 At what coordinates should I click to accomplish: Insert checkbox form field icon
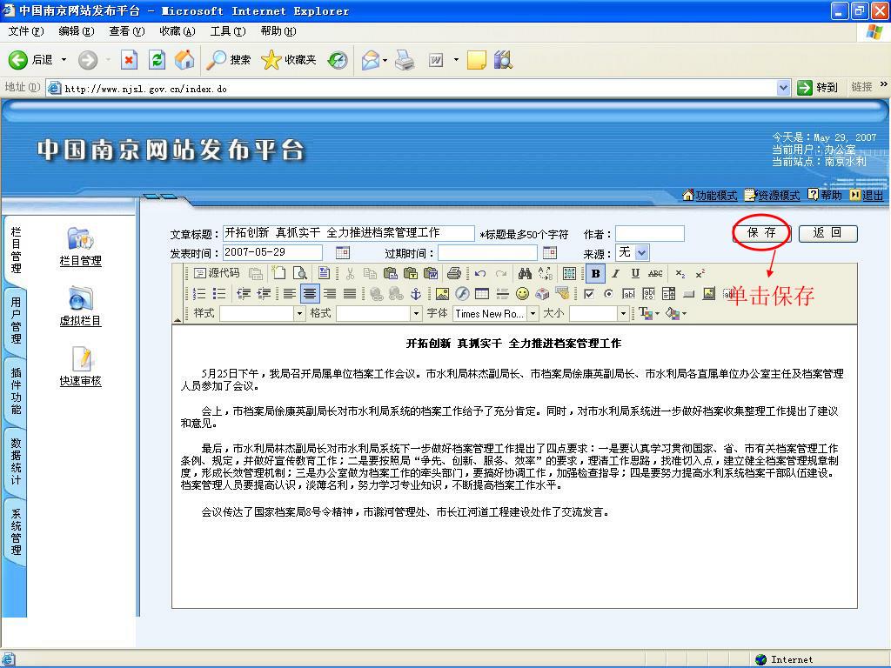coord(589,294)
